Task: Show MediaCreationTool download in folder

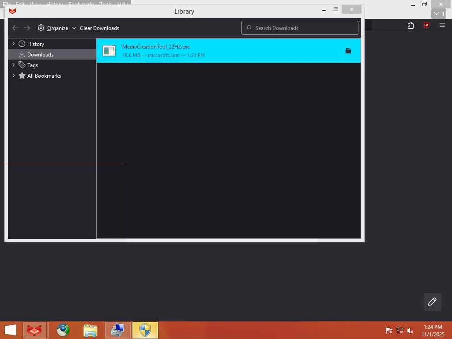Action: (348, 51)
